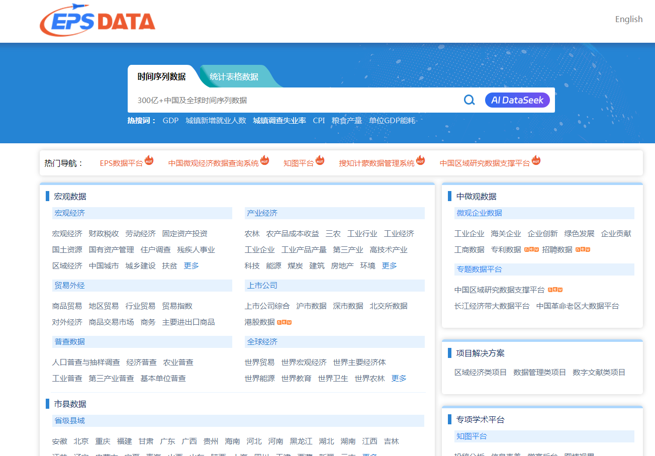The height and width of the screenshot is (456, 655).
Task: Open the AI DataSeek button
Action: [517, 100]
